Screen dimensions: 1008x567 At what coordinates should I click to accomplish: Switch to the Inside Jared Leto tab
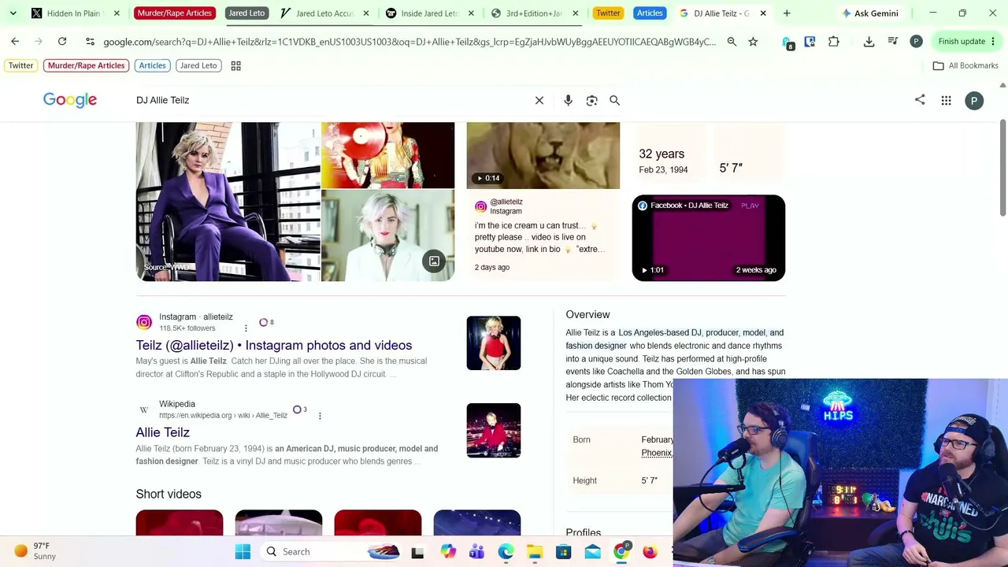point(429,13)
